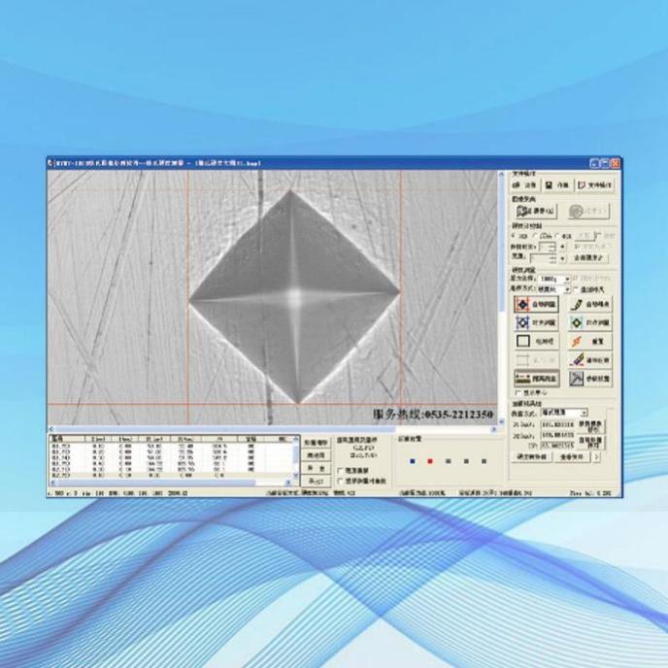Click the hammer icon settings button

(589, 378)
